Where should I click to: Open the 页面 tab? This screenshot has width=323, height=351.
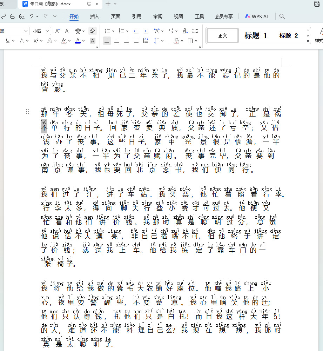pyautogui.click(x=116, y=16)
